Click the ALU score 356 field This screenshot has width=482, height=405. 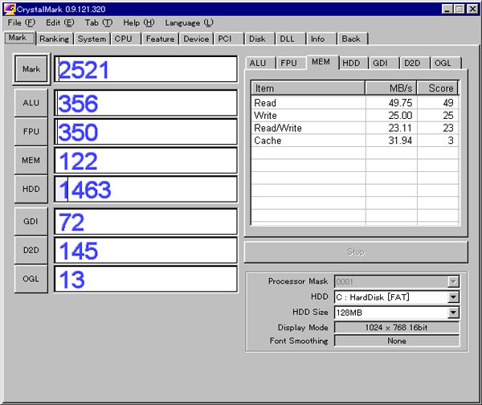pyautogui.click(x=145, y=103)
